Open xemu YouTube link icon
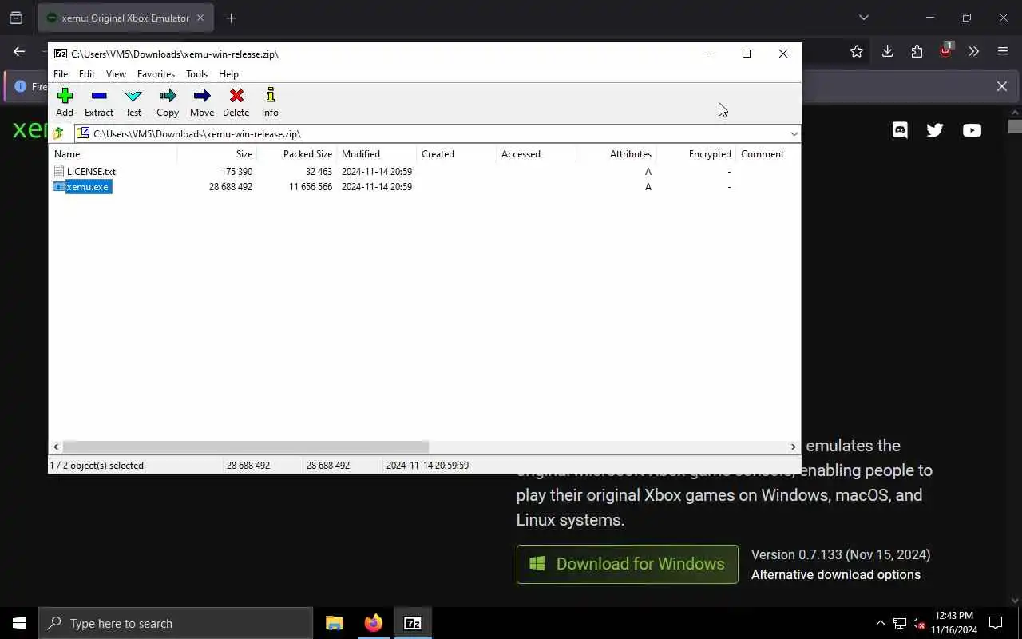 point(972,130)
